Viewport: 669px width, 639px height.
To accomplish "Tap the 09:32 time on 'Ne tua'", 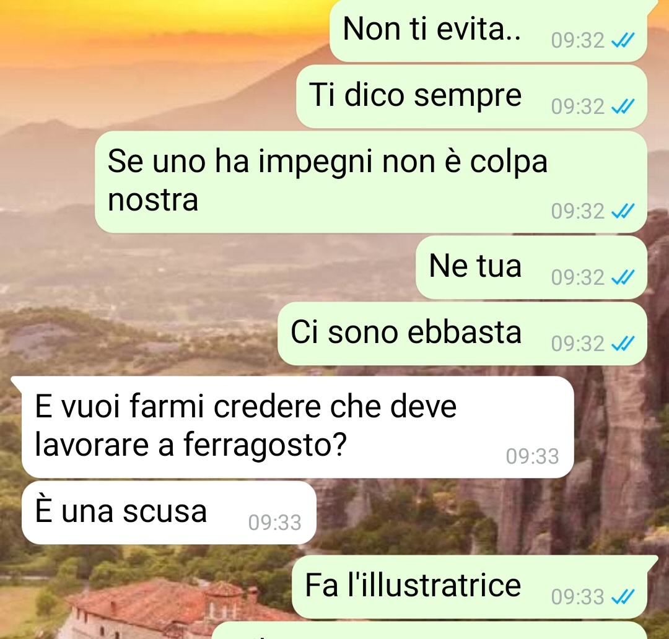I will pyautogui.click(x=577, y=277).
